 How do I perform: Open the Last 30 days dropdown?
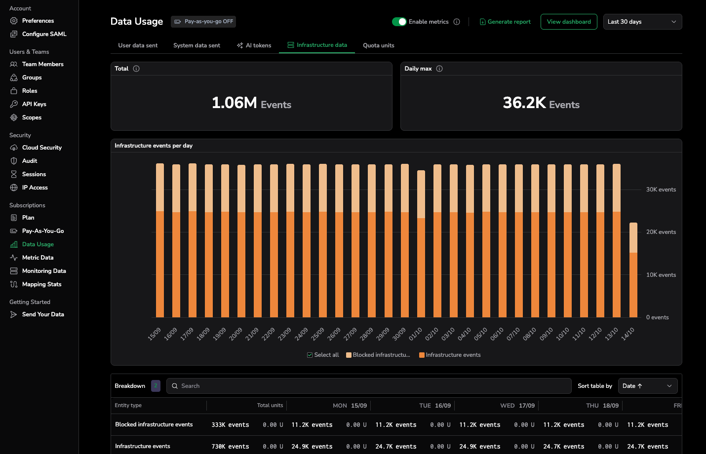(x=642, y=22)
